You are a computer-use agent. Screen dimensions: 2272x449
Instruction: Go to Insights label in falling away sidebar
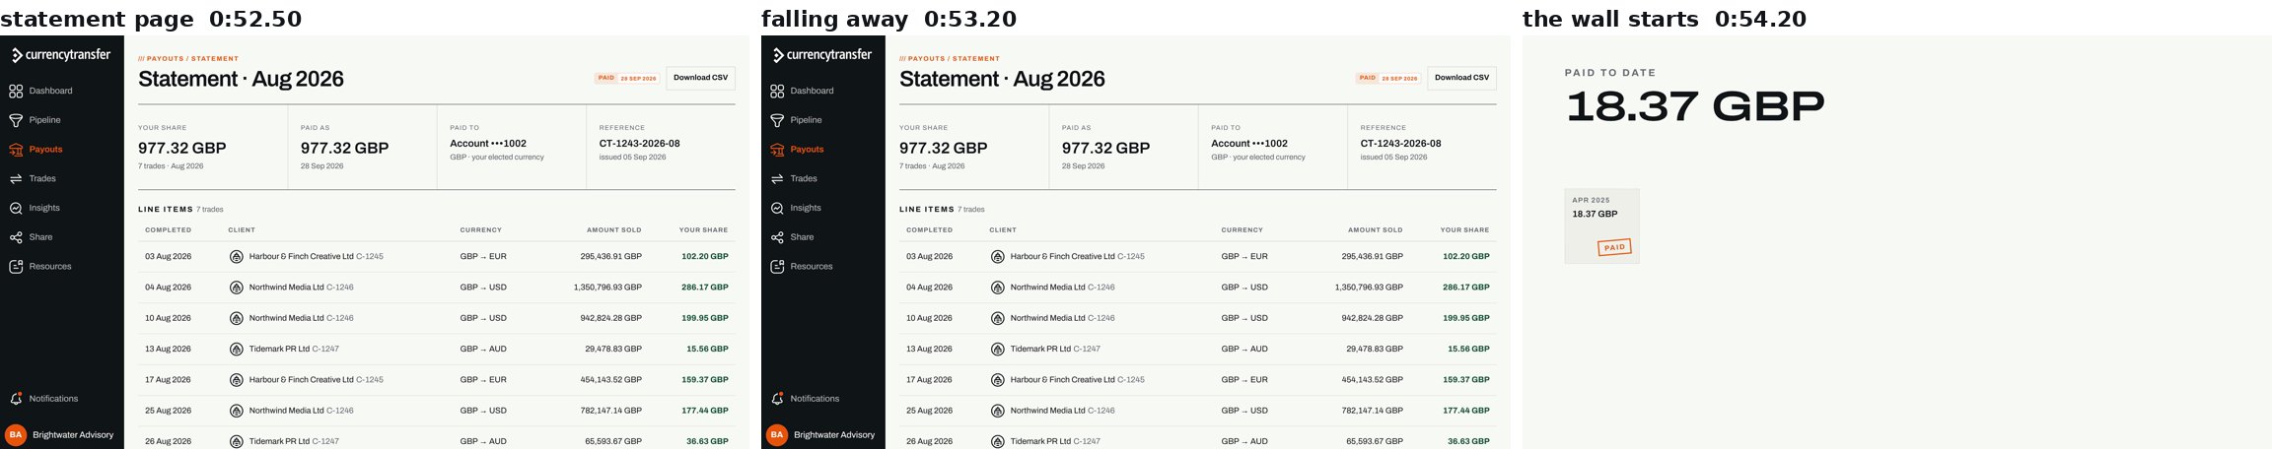(x=806, y=208)
